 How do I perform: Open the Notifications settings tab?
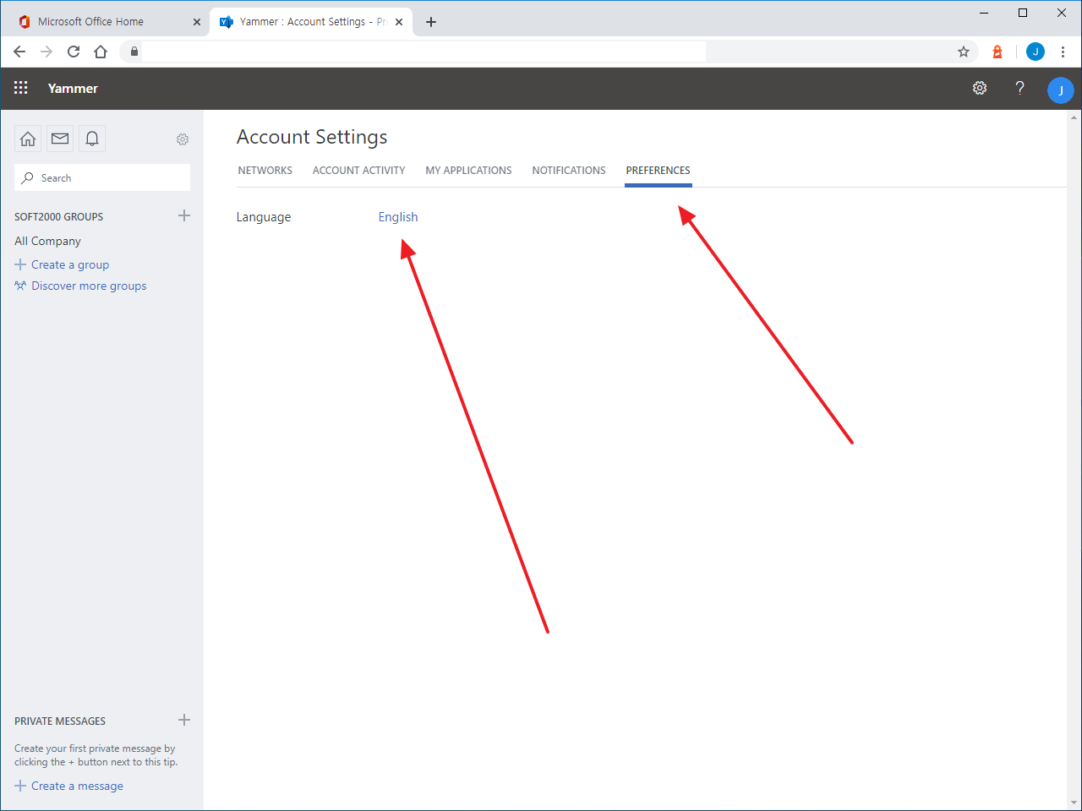click(x=569, y=171)
